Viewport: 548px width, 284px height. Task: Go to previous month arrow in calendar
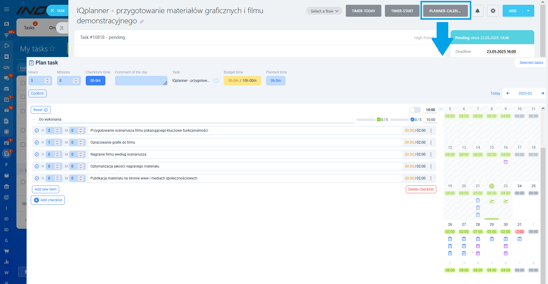(508, 93)
